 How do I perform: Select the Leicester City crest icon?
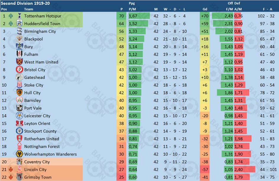tap(20, 116)
